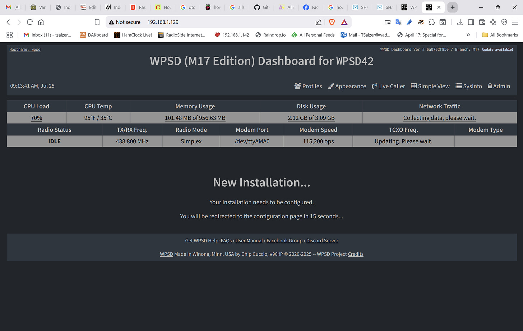This screenshot has width=523, height=331.
Task: Open the browser extensions puzzle icon
Action: click(432, 22)
